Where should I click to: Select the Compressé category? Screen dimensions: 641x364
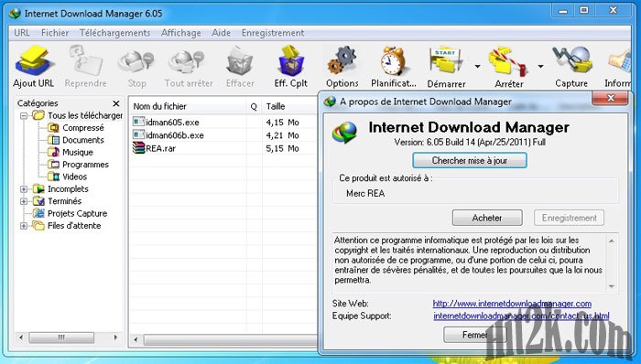[83, 128]
